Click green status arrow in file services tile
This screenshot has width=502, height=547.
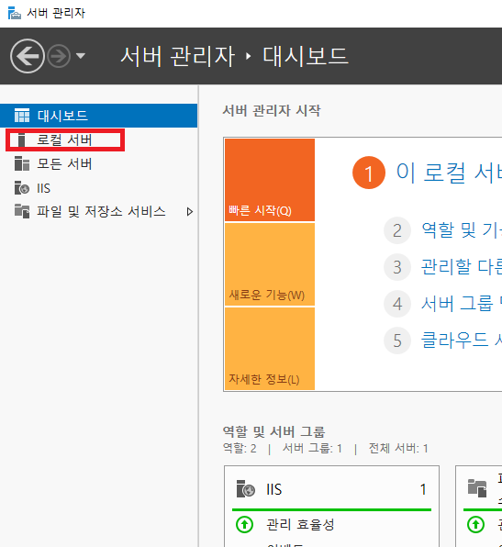pos(475,524)
